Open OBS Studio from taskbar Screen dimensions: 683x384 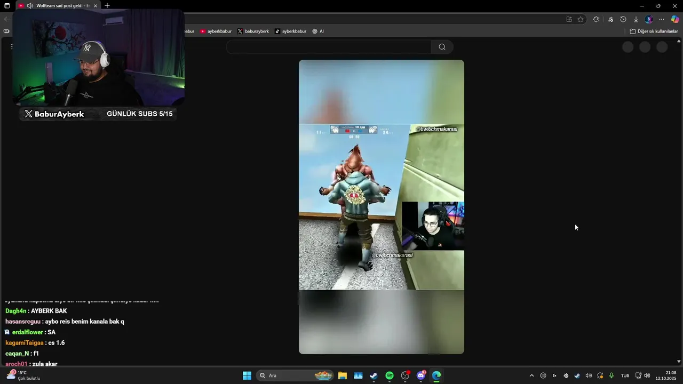coord(405,375)
